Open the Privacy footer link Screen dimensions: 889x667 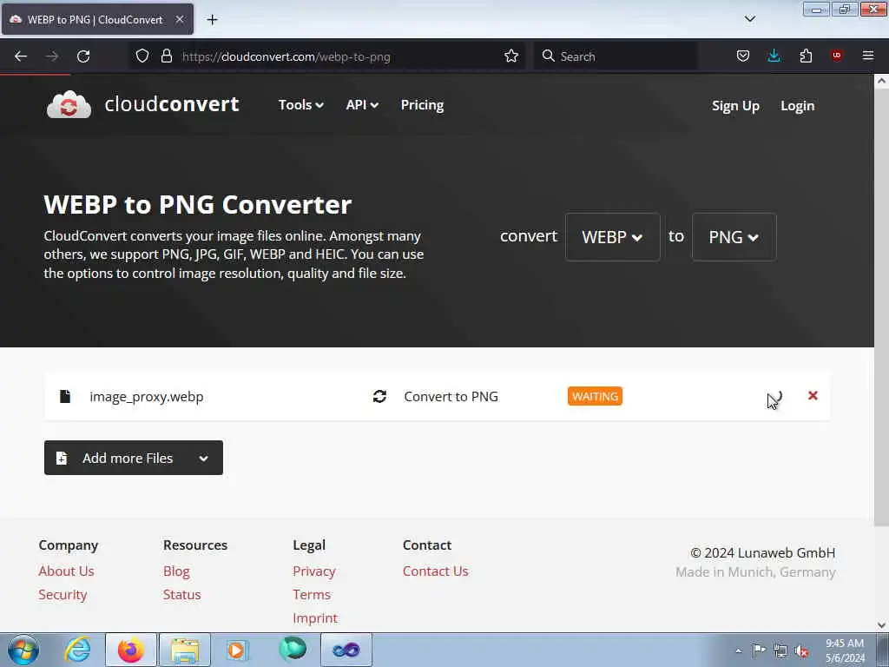(314, 571)
